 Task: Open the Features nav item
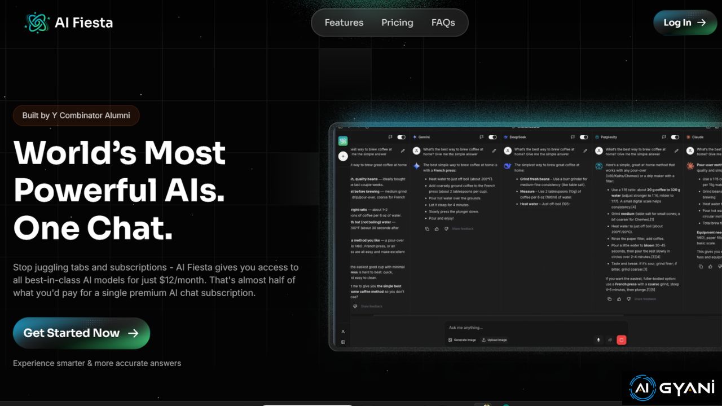(344, 23)
